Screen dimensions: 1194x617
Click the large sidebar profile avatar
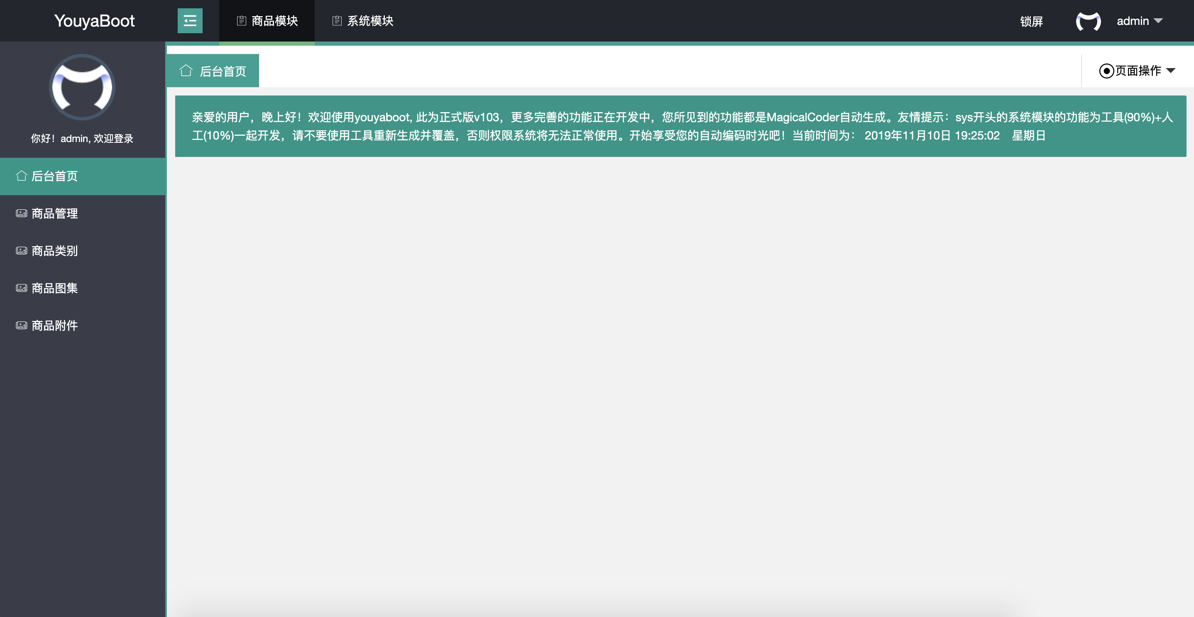pos(82,87)
